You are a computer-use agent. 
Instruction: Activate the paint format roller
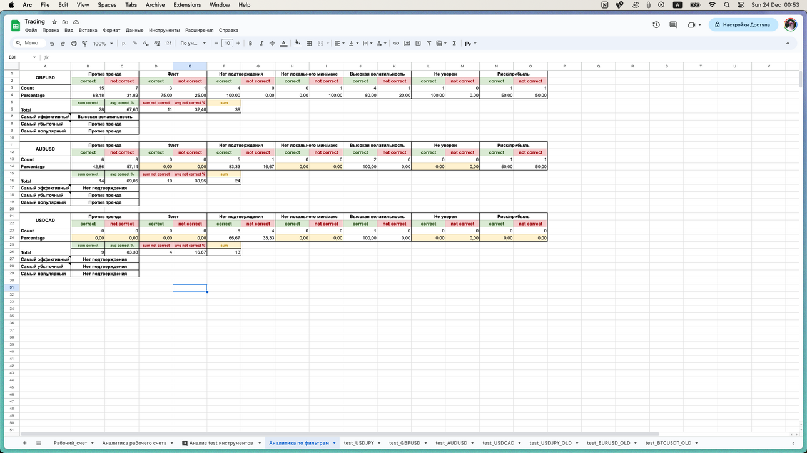[84, 43]
